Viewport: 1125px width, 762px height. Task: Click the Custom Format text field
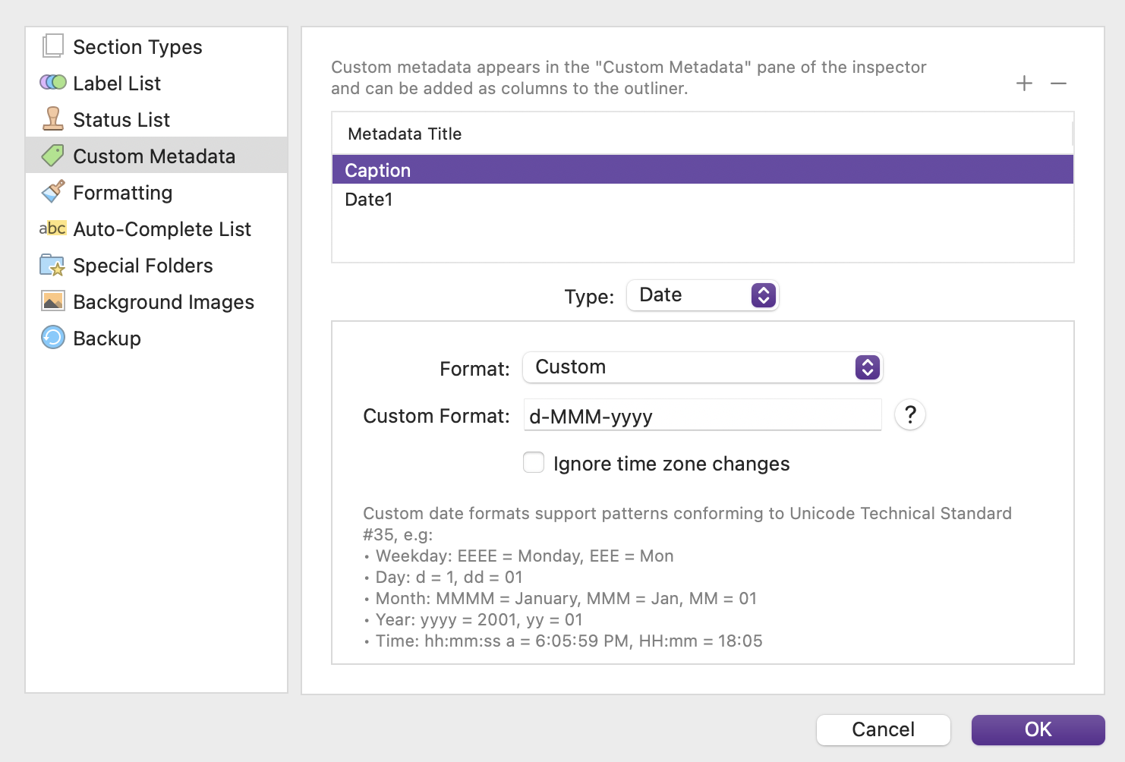point(702,416)
